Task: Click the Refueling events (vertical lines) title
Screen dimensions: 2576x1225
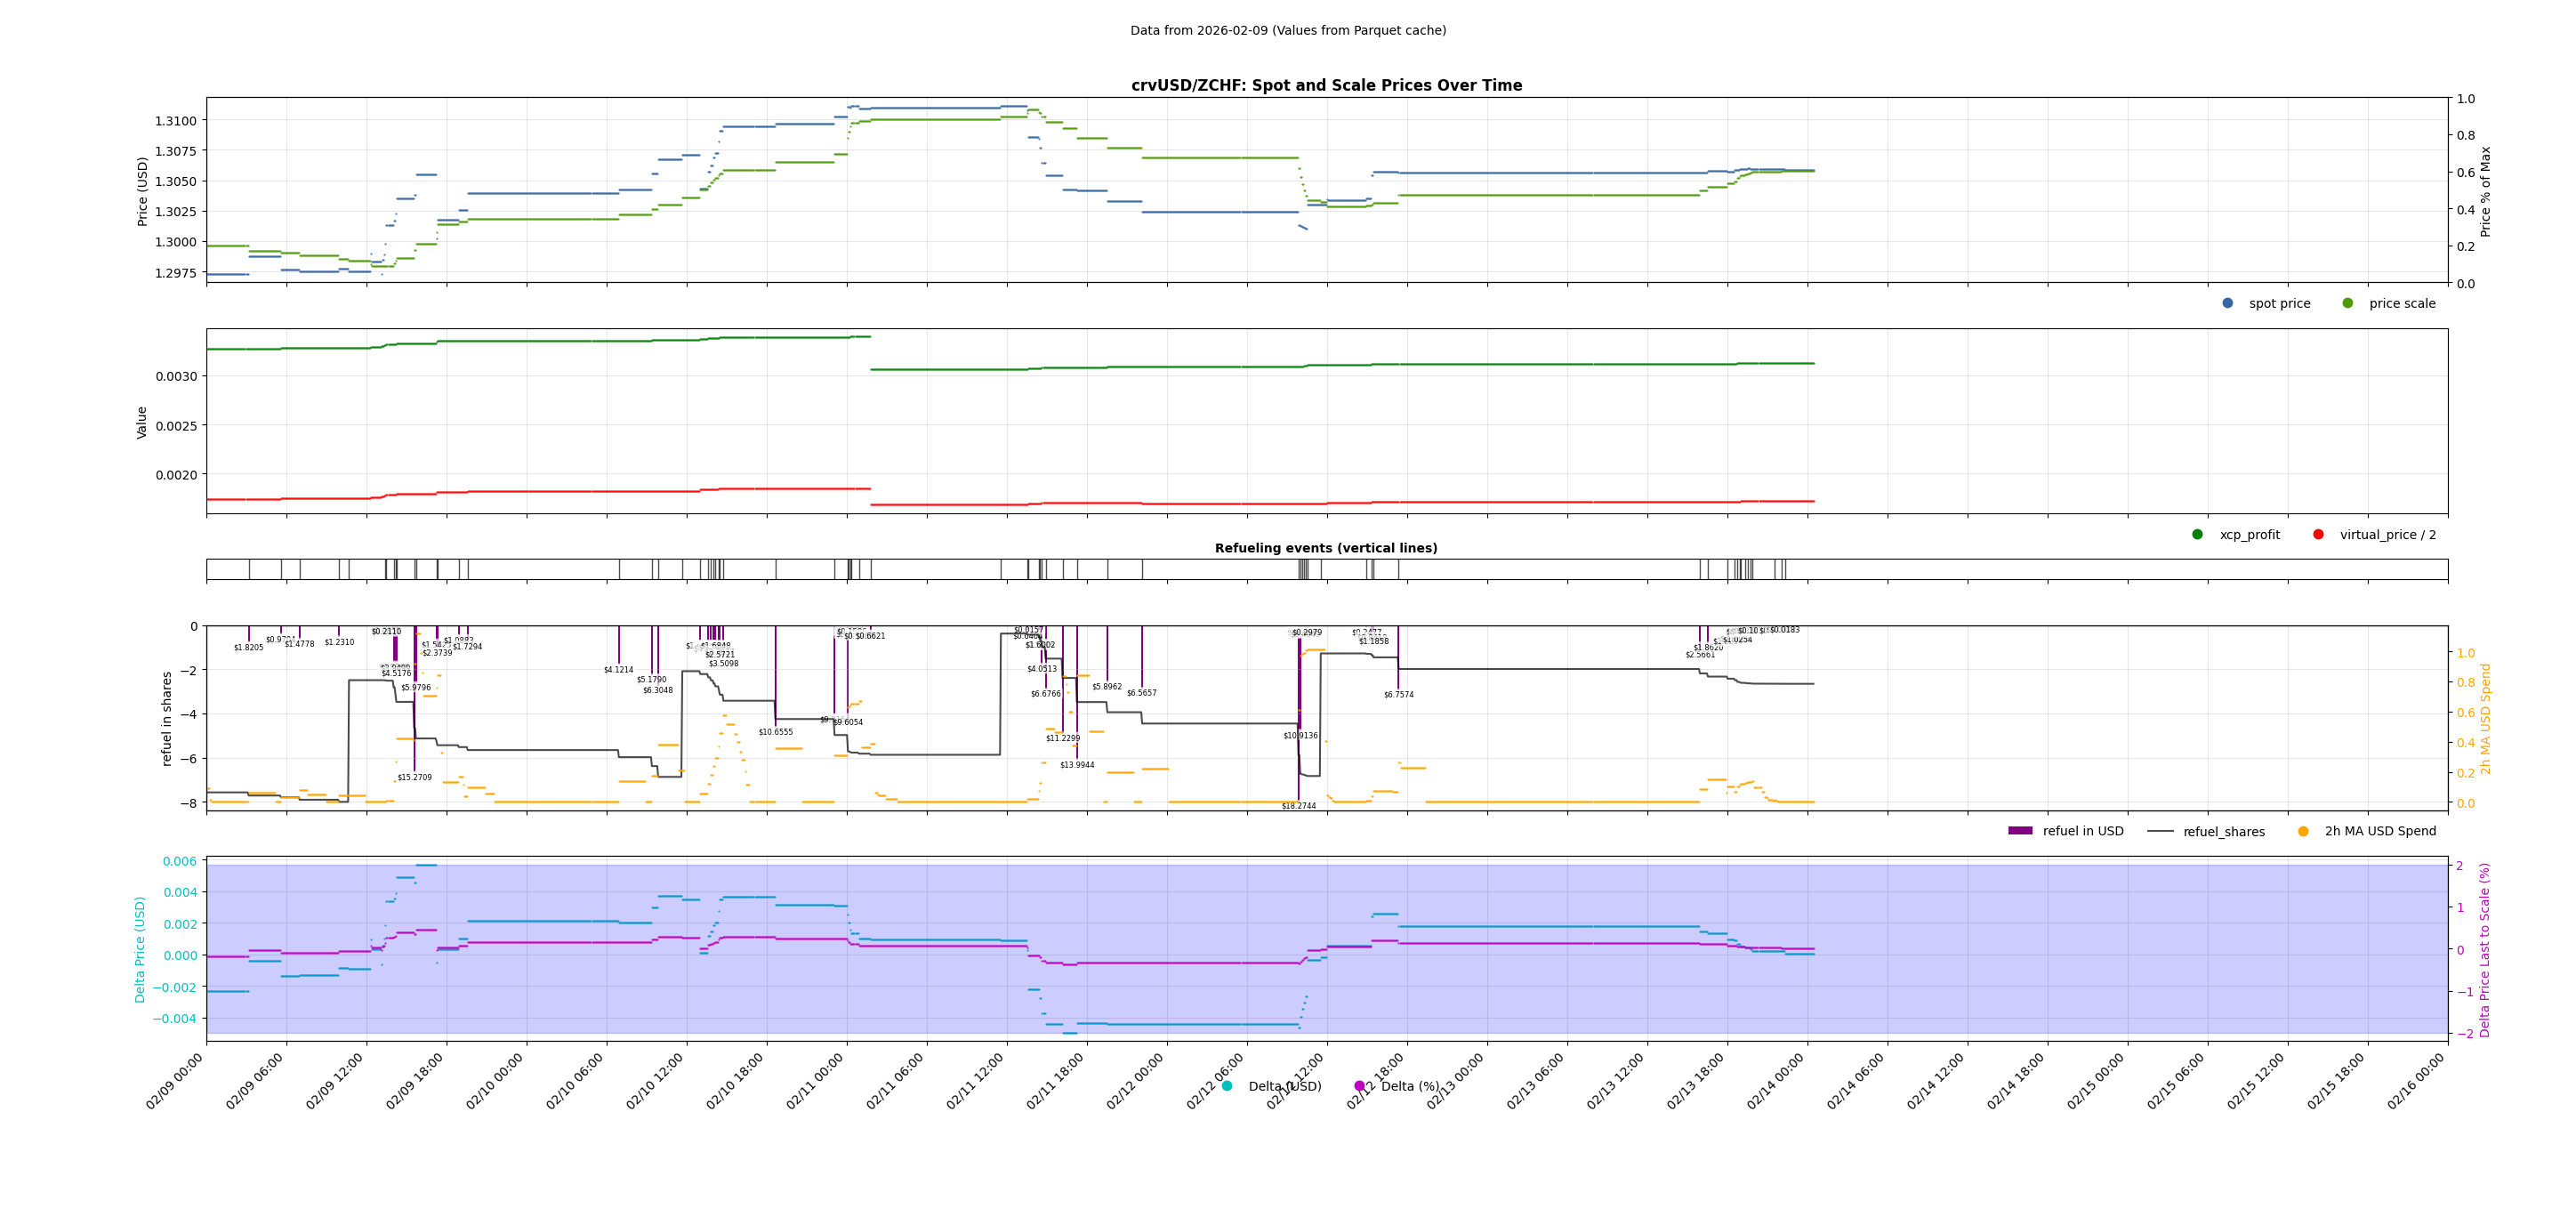Action: click(x=1326, y=548)
